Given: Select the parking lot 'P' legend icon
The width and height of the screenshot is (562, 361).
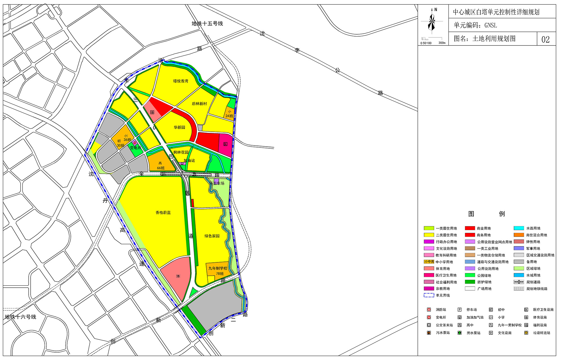Looking at the screenshot, I should click(x=459, y=310).
